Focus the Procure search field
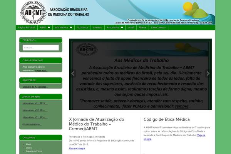231x154 pixels. pos(41,48)
